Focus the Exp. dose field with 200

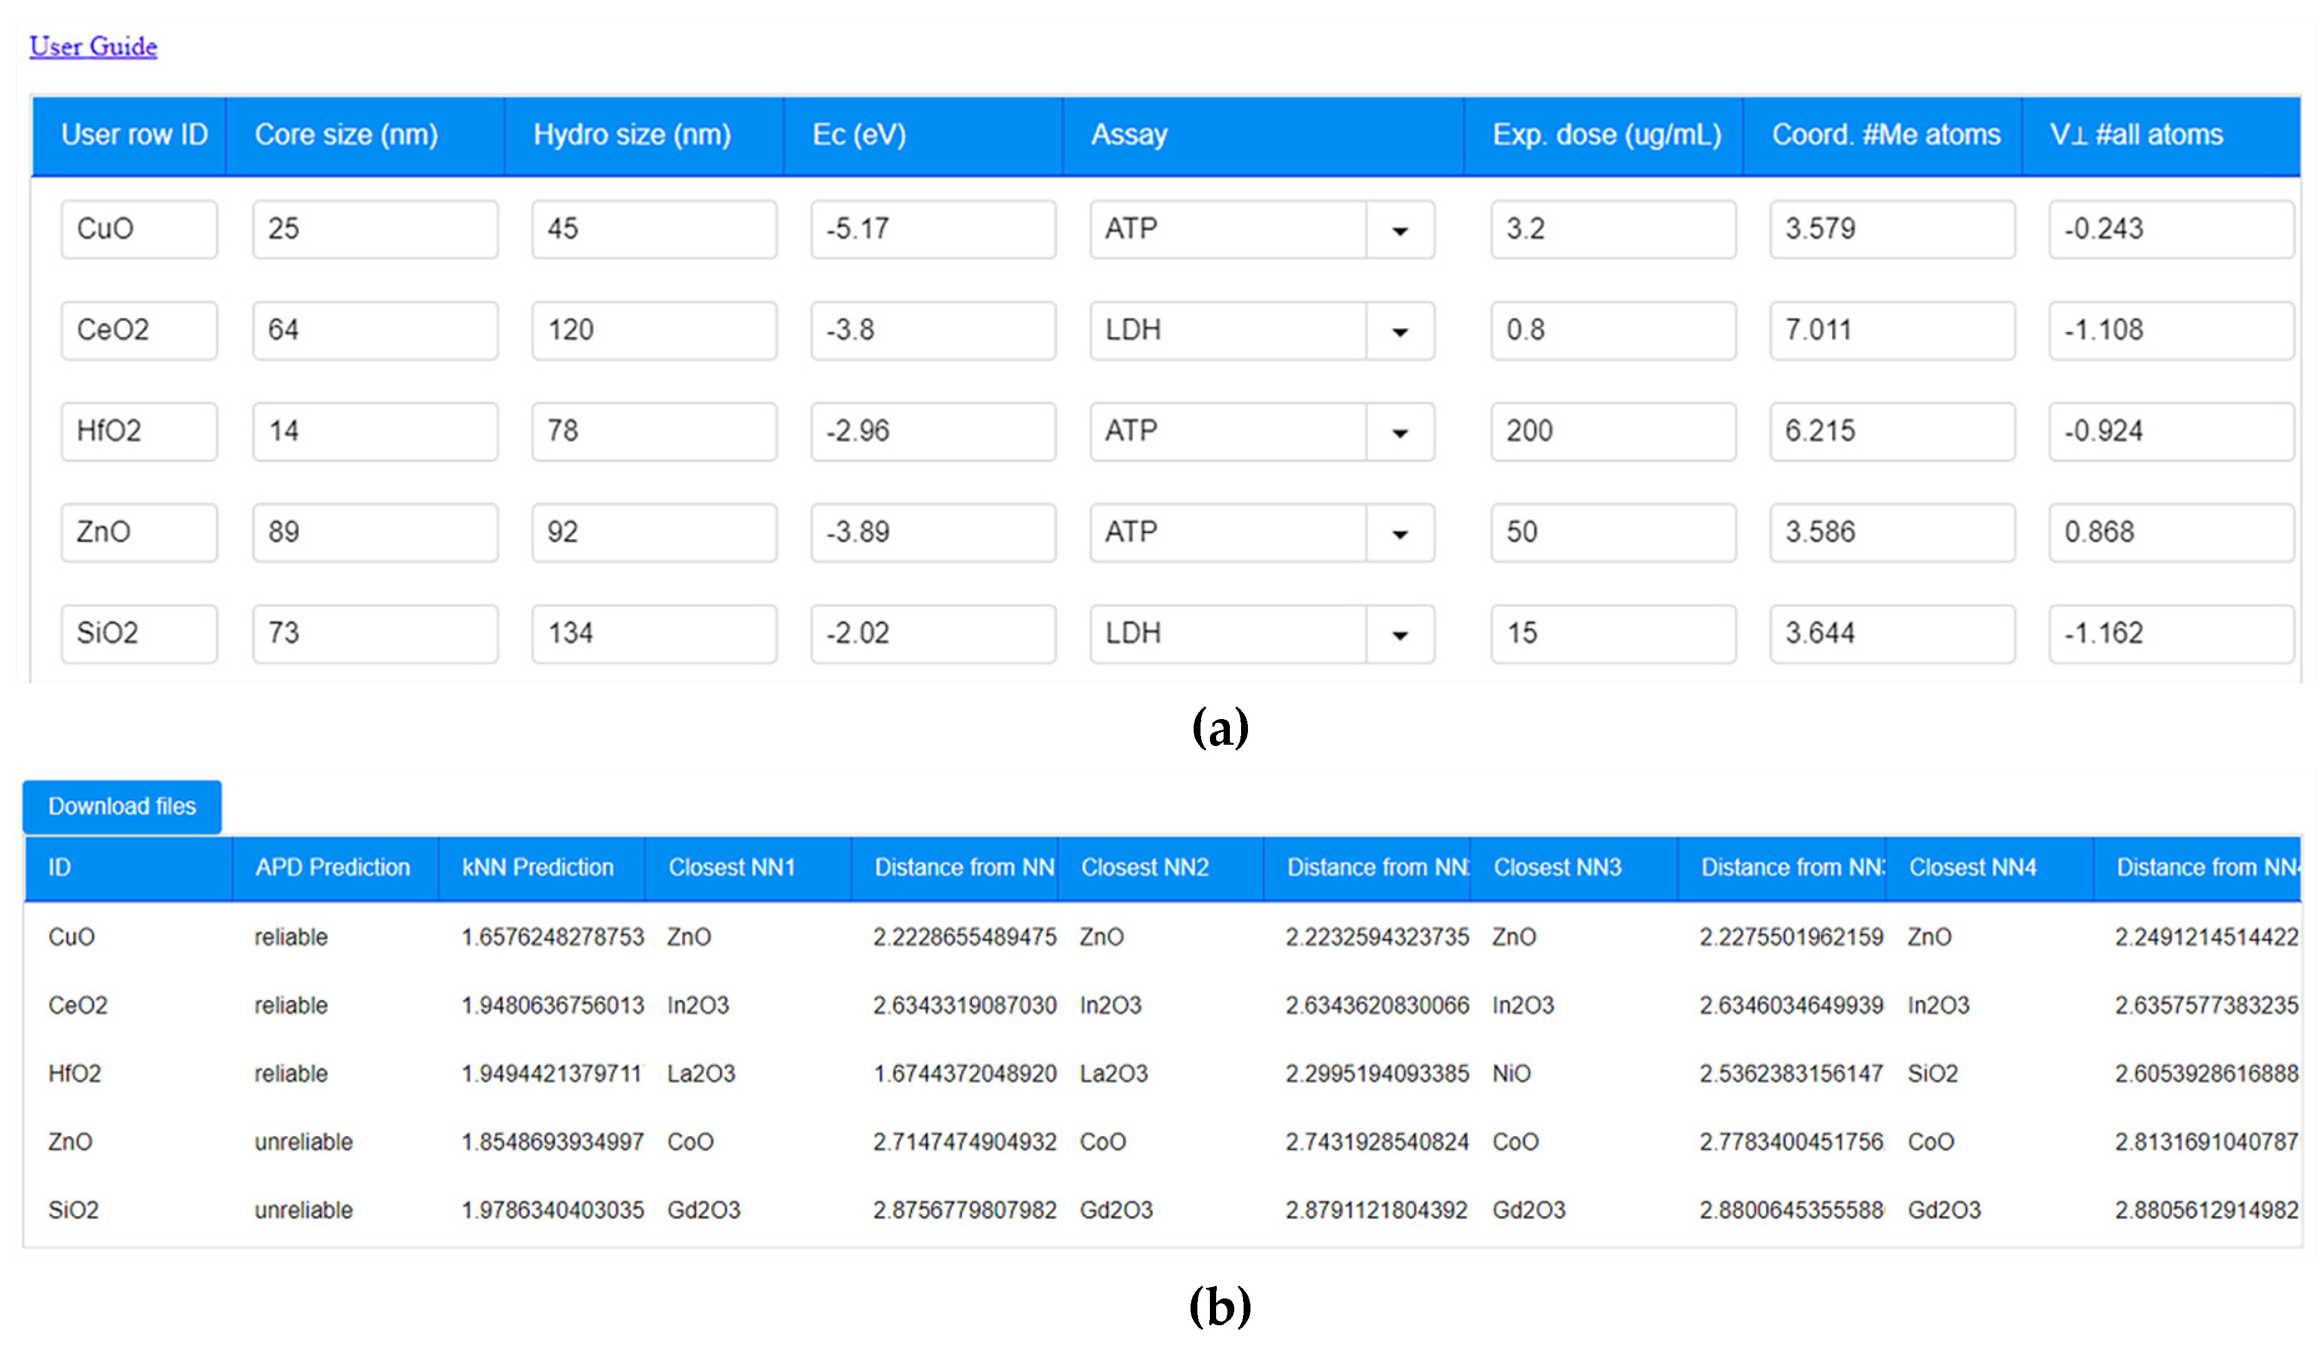pyautogui.click(x=1613, y=432)
